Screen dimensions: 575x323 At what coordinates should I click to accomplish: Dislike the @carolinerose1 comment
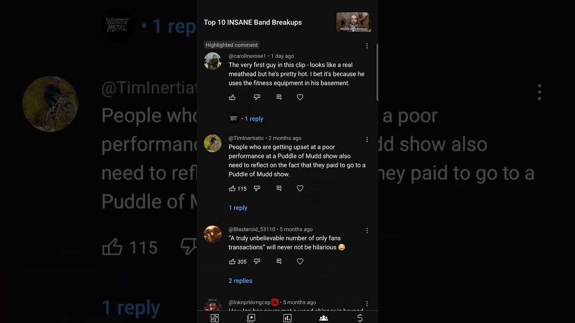coord(257,97)
